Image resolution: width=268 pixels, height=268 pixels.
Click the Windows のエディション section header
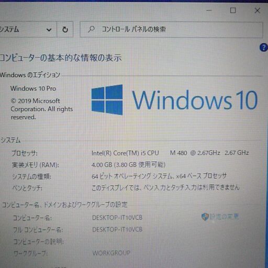[30, 75]
